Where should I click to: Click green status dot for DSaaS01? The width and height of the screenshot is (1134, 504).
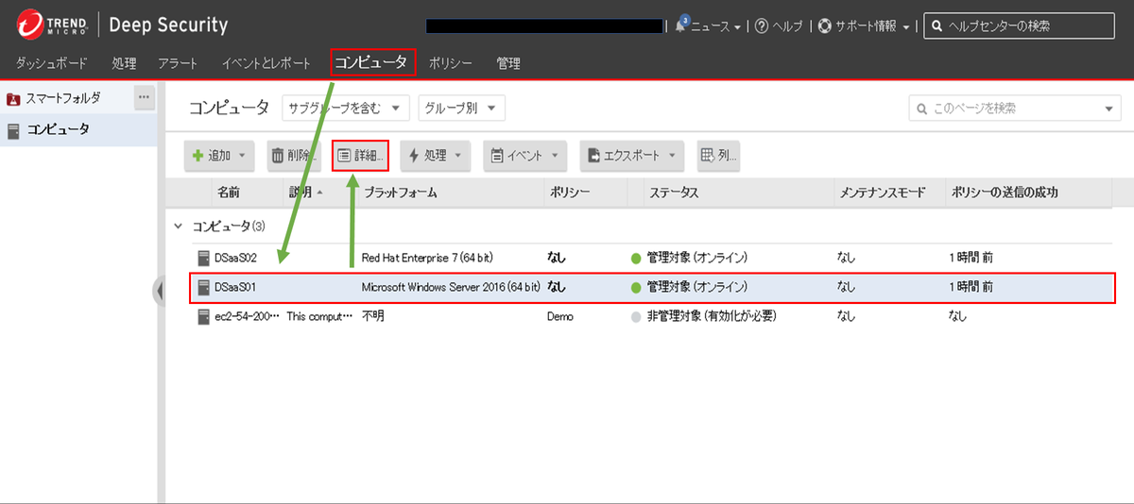point(636,287)
